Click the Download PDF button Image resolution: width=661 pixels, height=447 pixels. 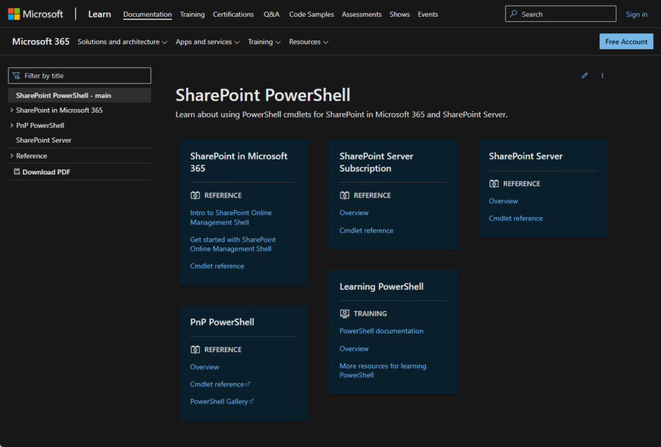[42, 172]
